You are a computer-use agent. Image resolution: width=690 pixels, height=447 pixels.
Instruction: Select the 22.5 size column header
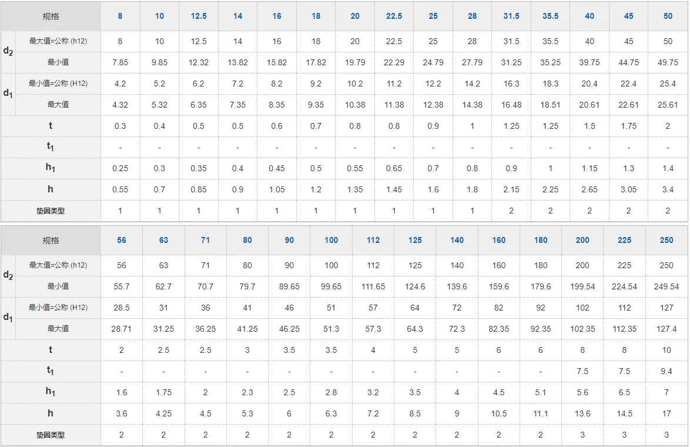pos(394,16)
